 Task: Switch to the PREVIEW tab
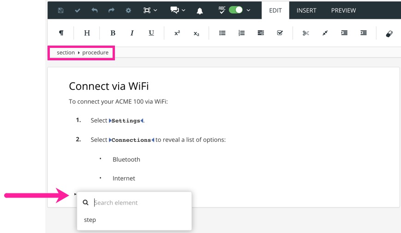click(343, 10)
